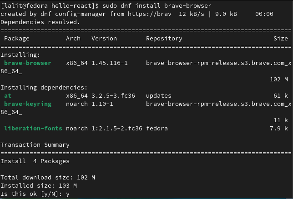Click the 'updates' repository name
Screen dimensions: 293x199
[x=159, y=96]
